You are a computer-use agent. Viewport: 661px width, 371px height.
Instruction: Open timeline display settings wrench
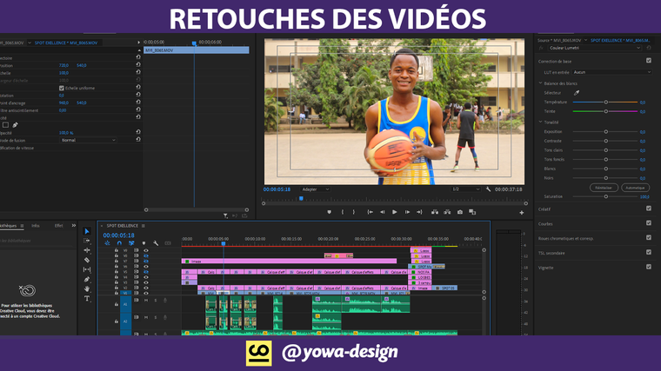pos(156,243)
